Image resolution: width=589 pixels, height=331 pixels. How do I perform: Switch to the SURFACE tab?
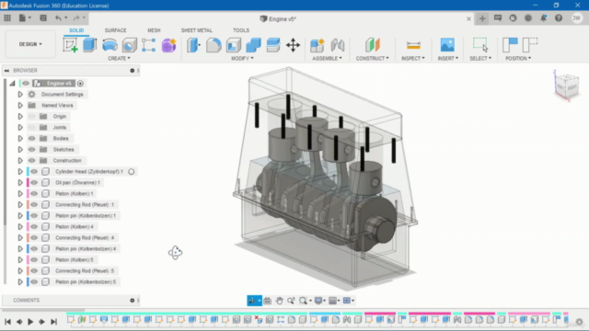116,30
